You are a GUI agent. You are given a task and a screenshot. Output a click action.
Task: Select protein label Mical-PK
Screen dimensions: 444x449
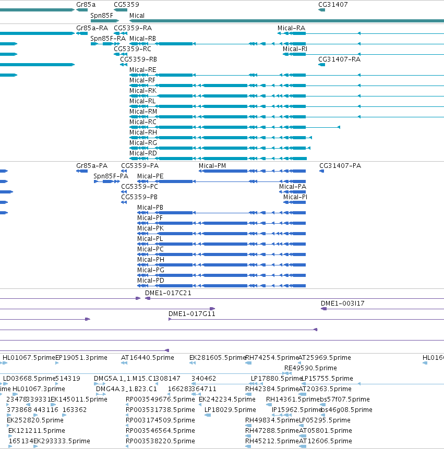pos(150,228)
